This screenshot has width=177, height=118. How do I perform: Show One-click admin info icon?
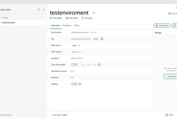pos(99,65)
